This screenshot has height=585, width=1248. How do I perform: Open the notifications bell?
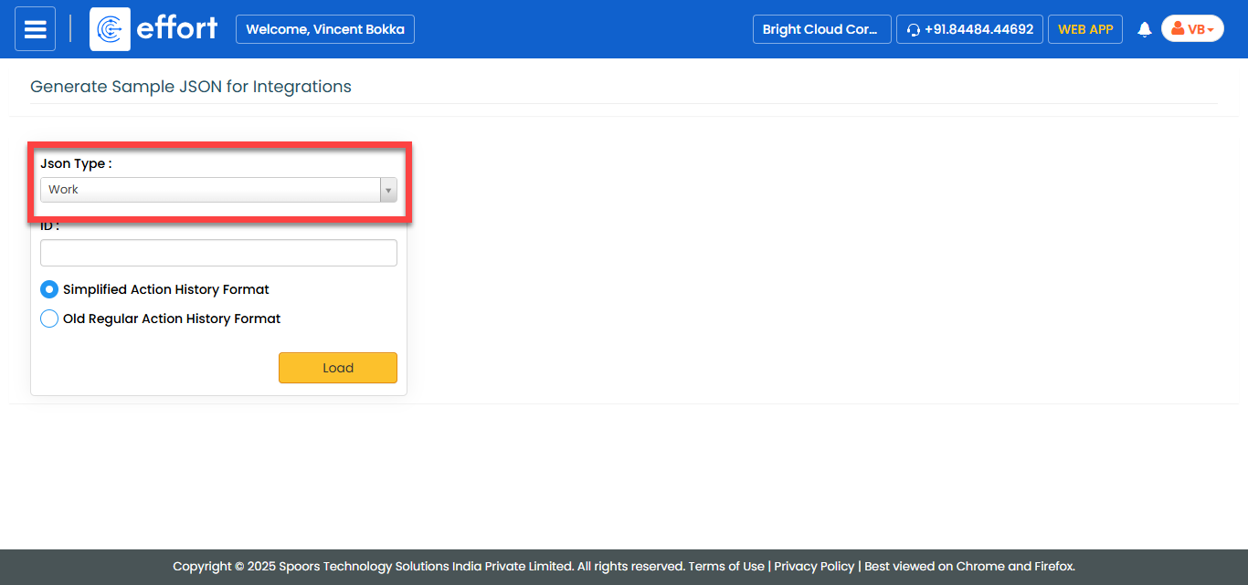[1144, 29]
